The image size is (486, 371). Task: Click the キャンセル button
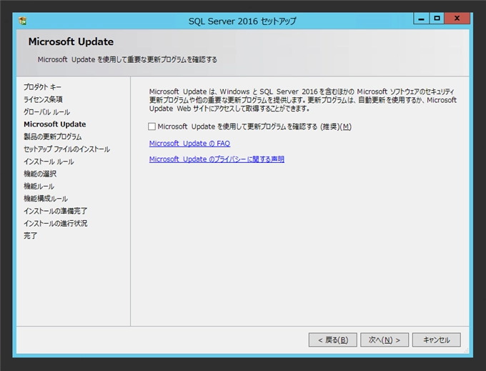click(x=437, y=340)
